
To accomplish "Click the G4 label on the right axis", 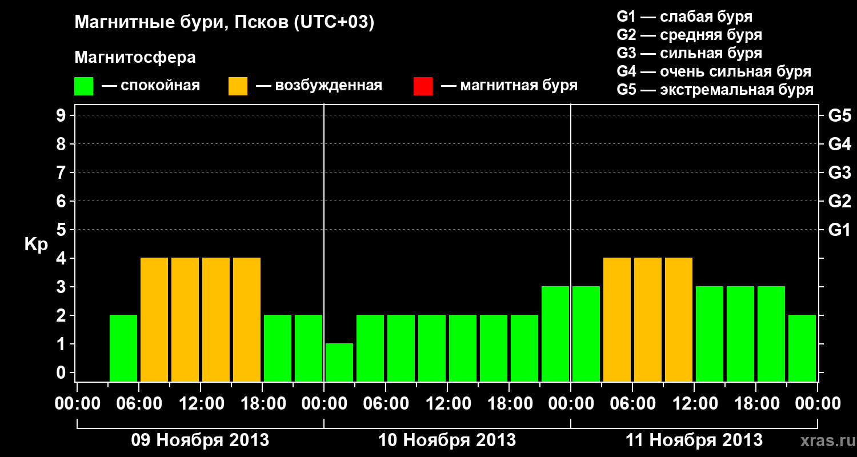I will pyautogui.click(x=839, y=144).
